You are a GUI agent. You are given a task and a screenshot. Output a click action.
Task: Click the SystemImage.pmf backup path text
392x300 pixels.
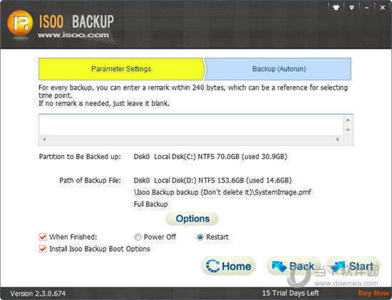coord(222,192)
